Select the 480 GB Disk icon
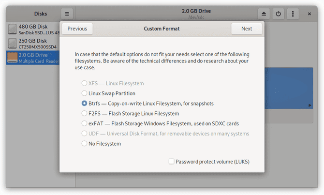 [x=13, y=30]
